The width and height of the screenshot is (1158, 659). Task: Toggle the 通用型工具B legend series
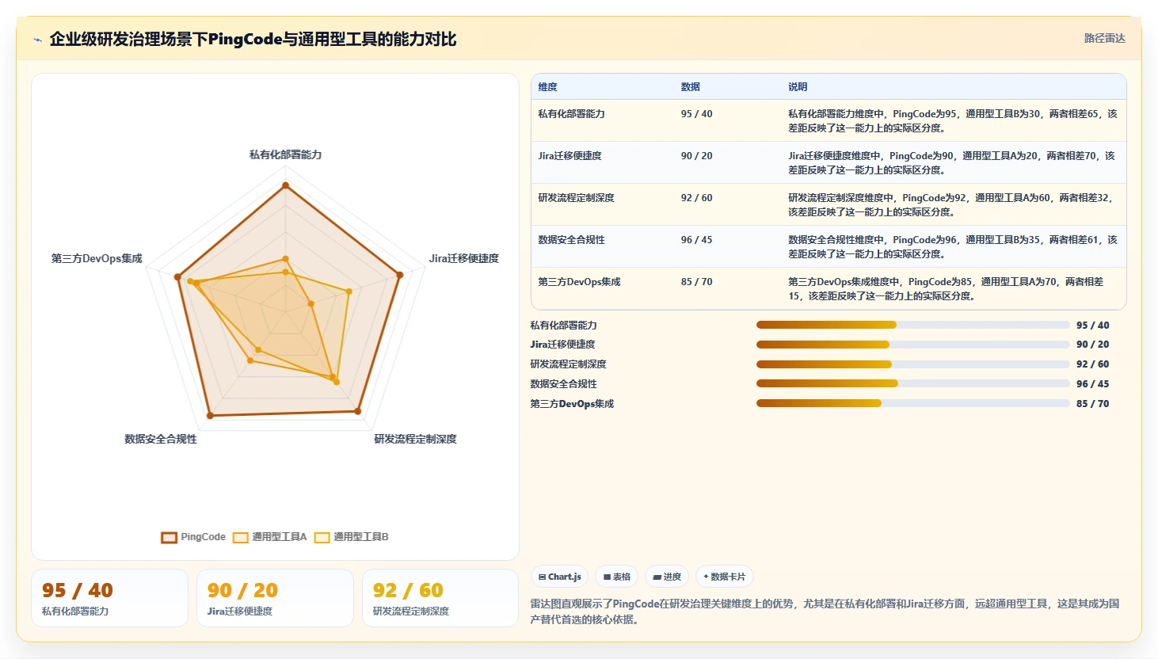pos(351,537)
